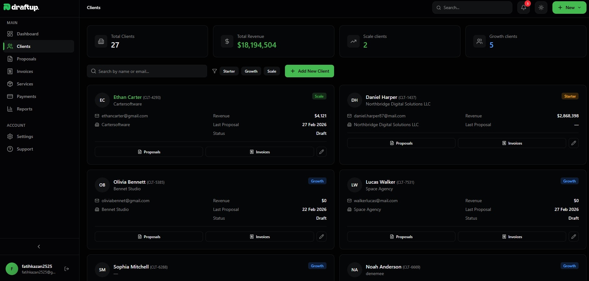Edit Lucas Walker with pencil icon

pos(574,237)
